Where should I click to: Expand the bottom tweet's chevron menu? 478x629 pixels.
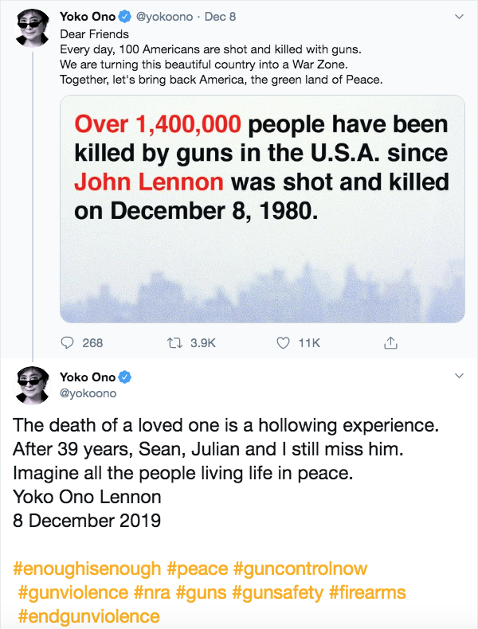click(x=458, y=375)
